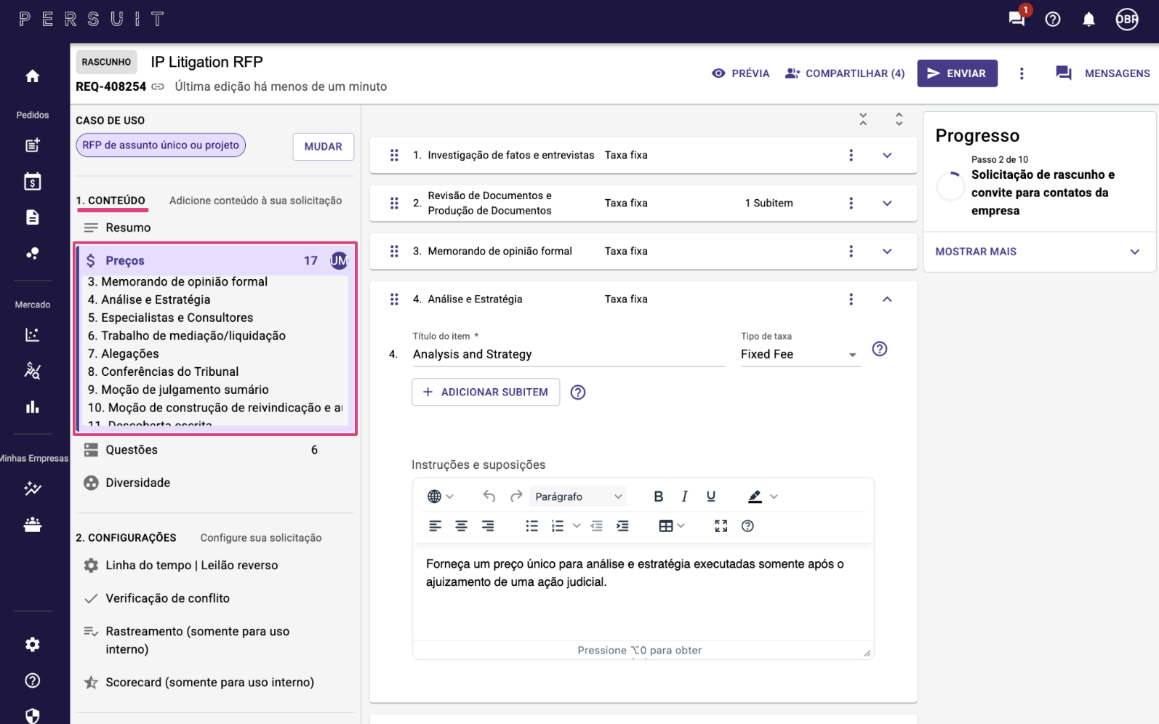Click Título do item field Analysis and Strategy
This screenshot has width=1159, height=724.
coord(569,354)
